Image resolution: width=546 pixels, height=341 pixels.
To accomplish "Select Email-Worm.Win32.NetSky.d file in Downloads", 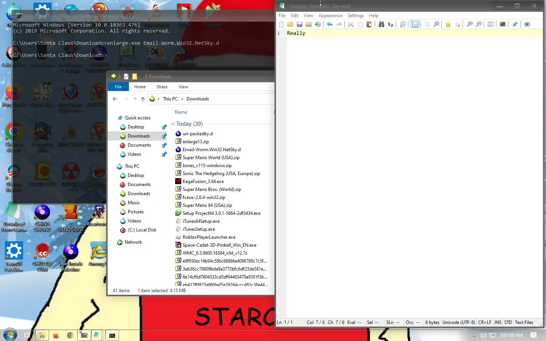I will pos(212,150).
